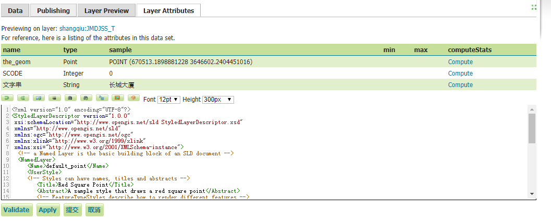Viewport: 551px width, 221px height.
Task: Click the the_geom attribute name
Action: tap(17, 62)
